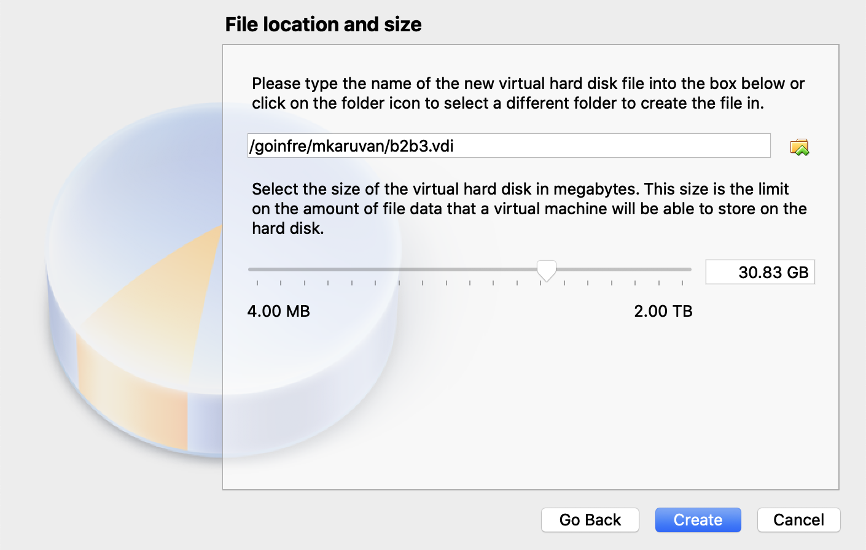The width and height of the screenshot is (866, 550).
Task: Click Create to make the virtual disk
Action: (698, 520)
